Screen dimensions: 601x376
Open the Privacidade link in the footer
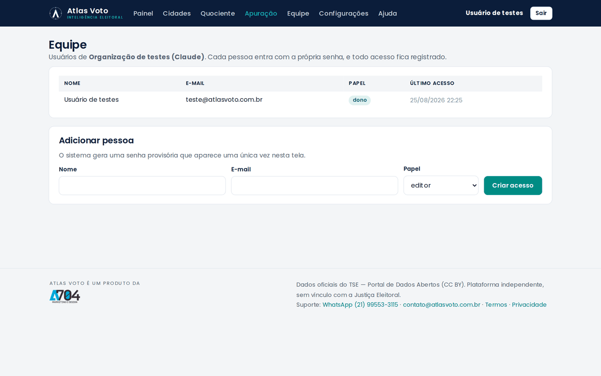coord(529,305)
